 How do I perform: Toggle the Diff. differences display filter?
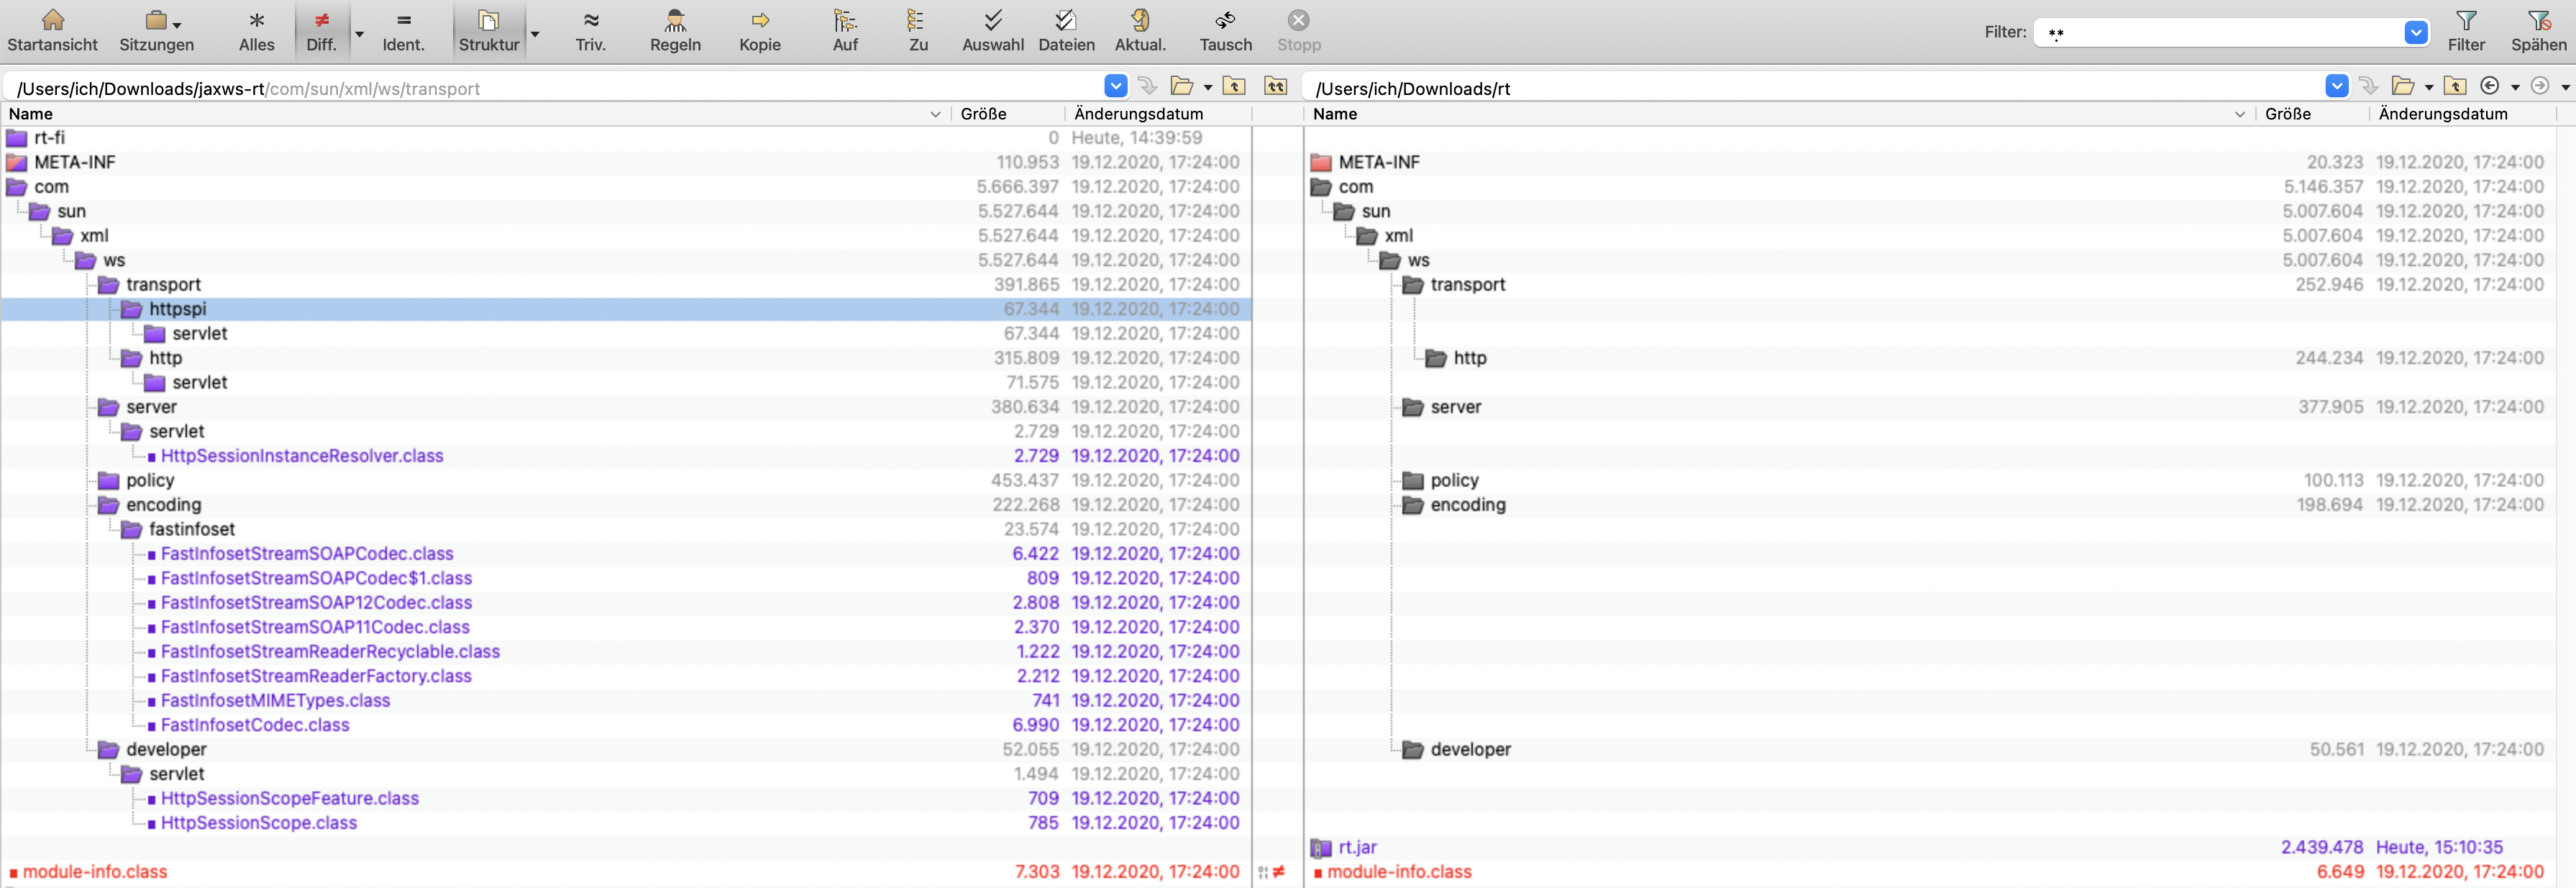point(321,30)
